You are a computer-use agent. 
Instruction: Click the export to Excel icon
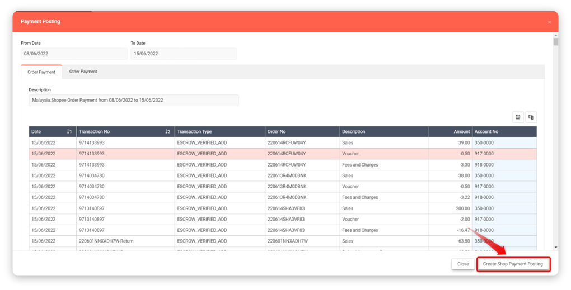point(518,117)
